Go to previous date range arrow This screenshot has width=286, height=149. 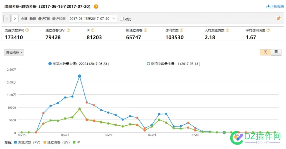coord(7,18)
